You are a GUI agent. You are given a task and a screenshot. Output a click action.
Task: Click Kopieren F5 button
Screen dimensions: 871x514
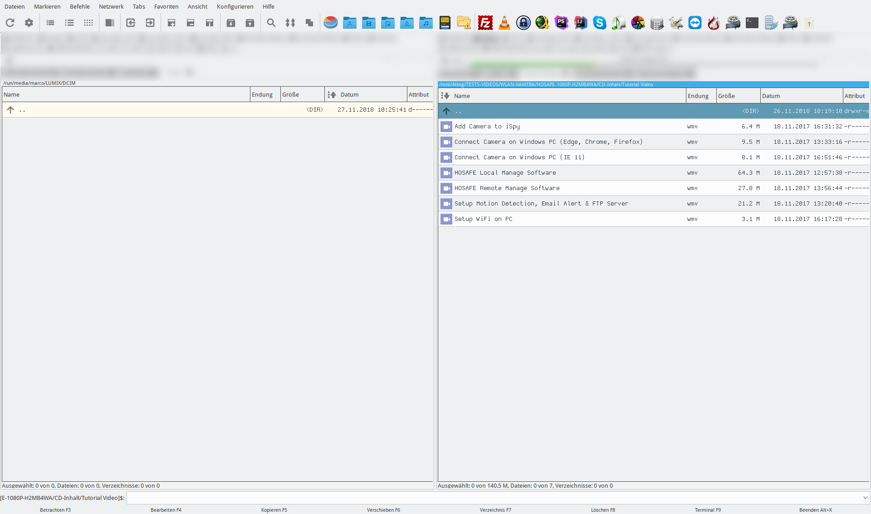point(274,510)
